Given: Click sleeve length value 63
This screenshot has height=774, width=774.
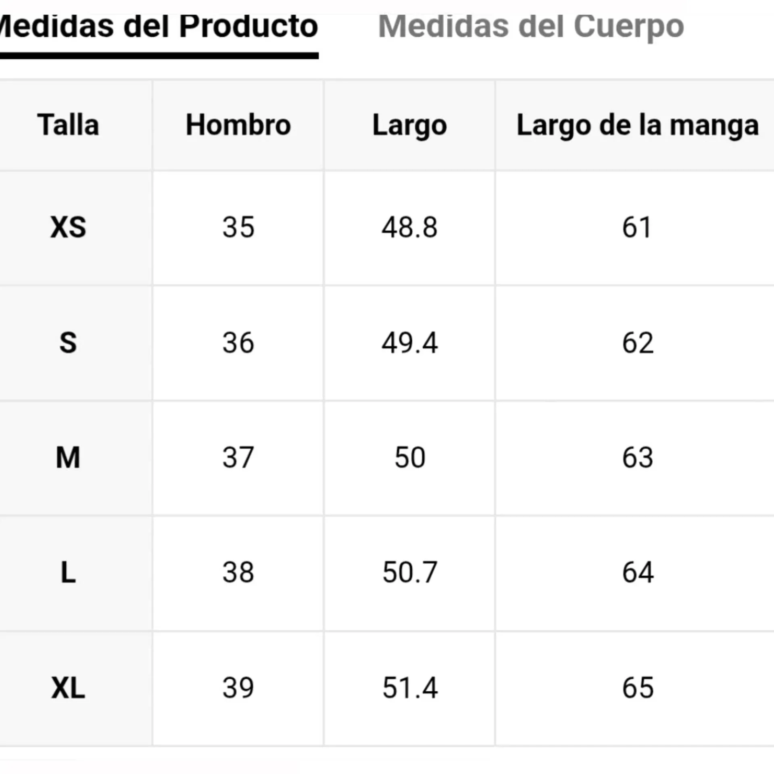Looking at the screenshot, I should click(x=637, y=458).
